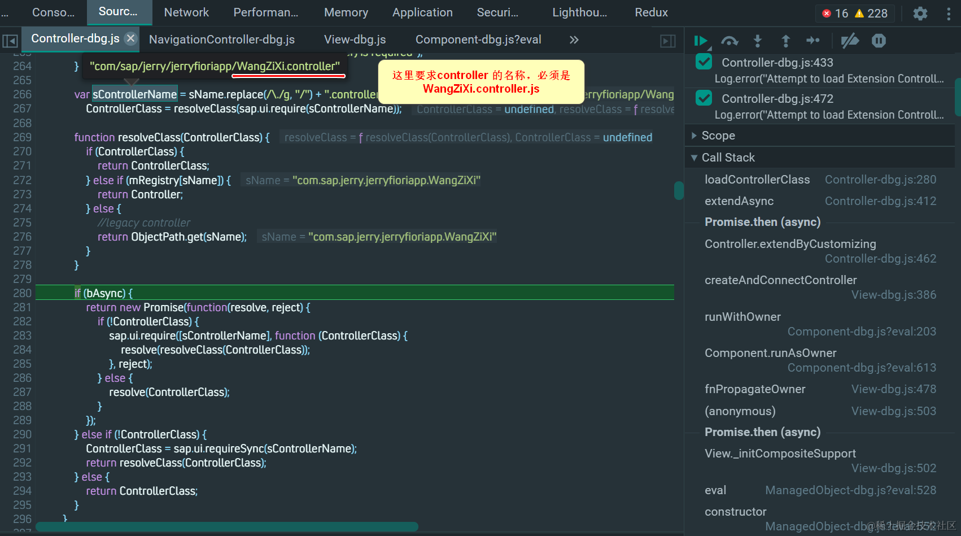
Task: Step out of current function
Action: coord(785,41)
